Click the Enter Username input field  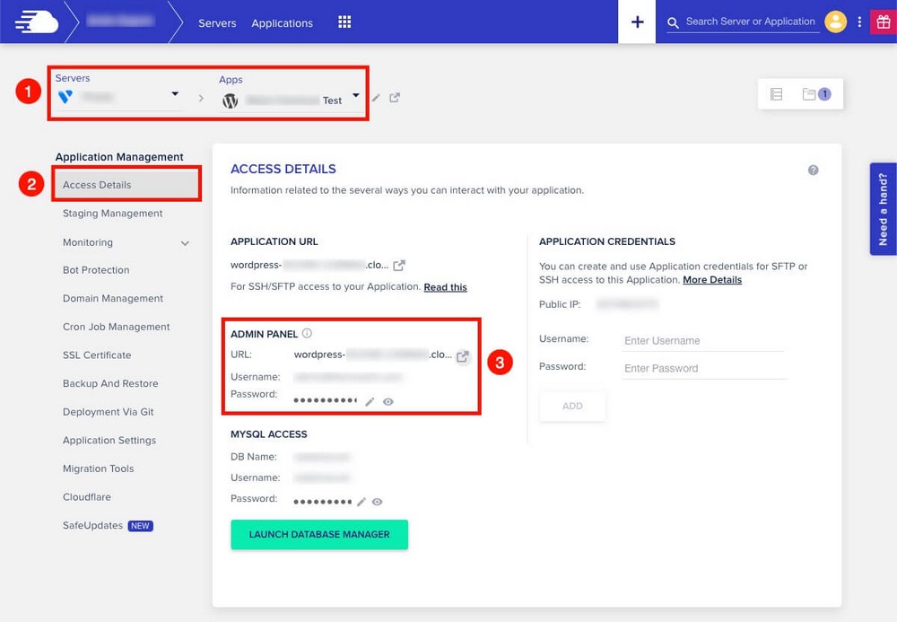coord(703,341)
